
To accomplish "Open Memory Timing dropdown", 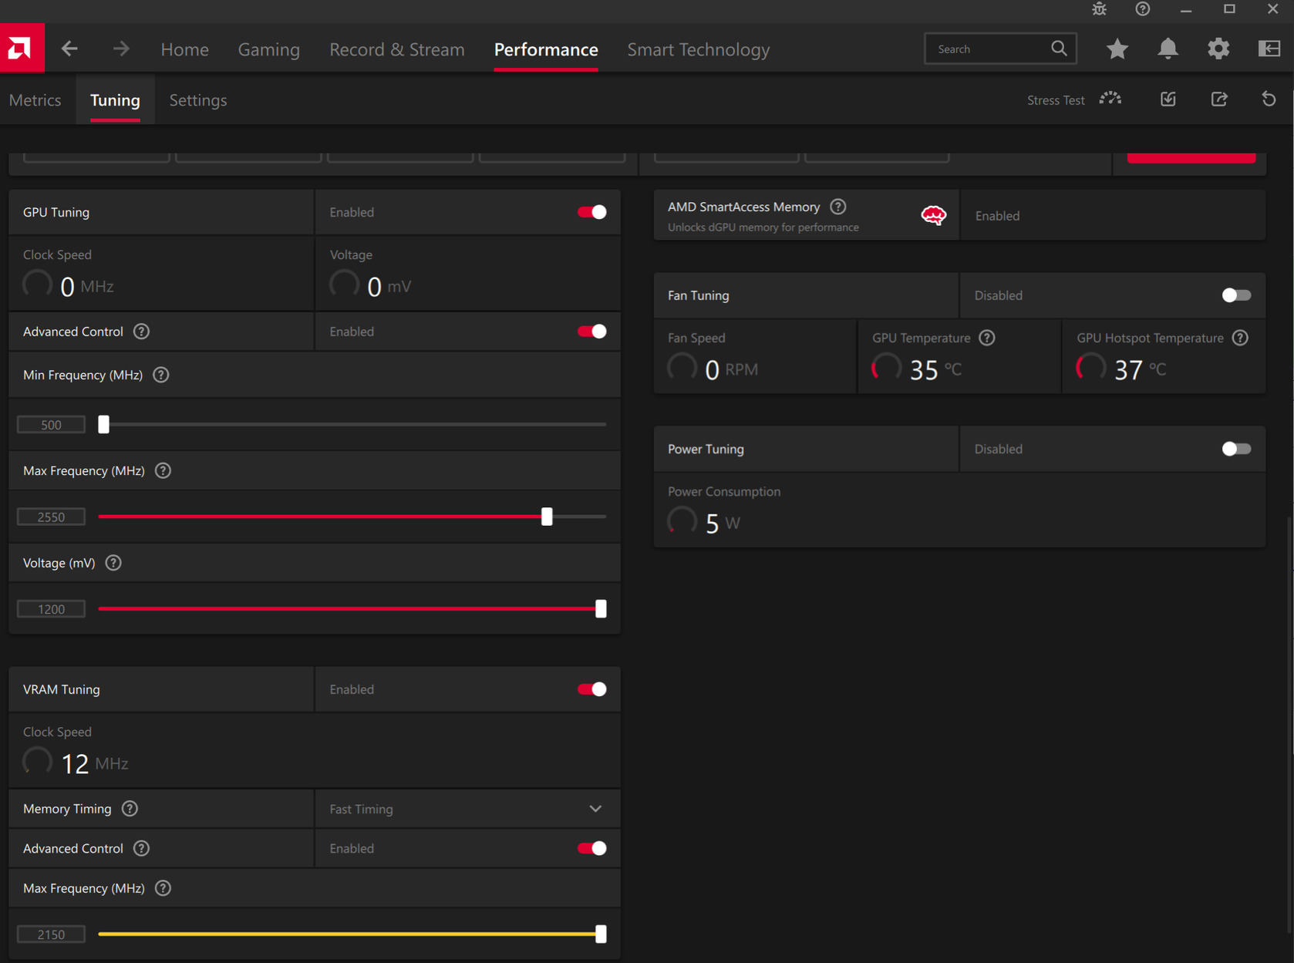I will tap(467, 809).
